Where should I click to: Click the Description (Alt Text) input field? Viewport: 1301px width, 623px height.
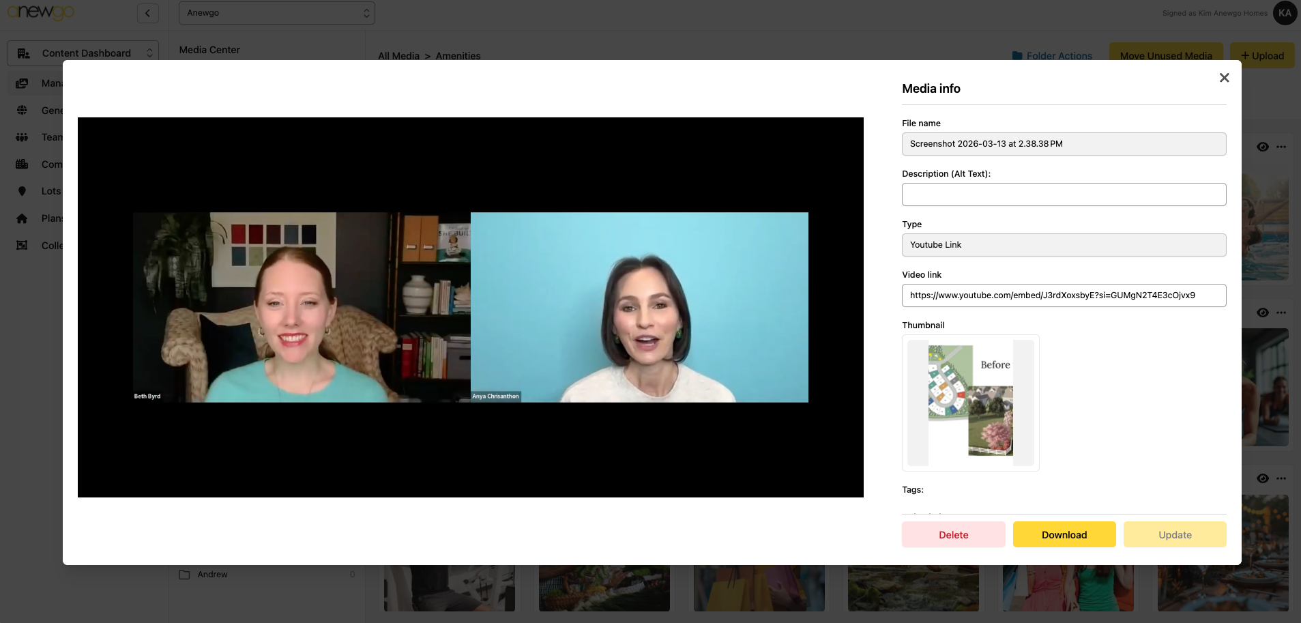[x=1063, y=194]
